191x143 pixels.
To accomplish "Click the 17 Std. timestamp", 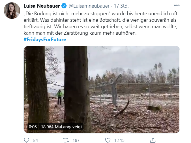I will coord(121,6).
